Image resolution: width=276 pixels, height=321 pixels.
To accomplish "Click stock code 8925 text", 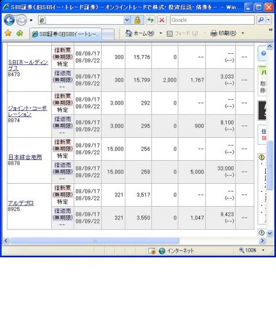I will point(14,209).
